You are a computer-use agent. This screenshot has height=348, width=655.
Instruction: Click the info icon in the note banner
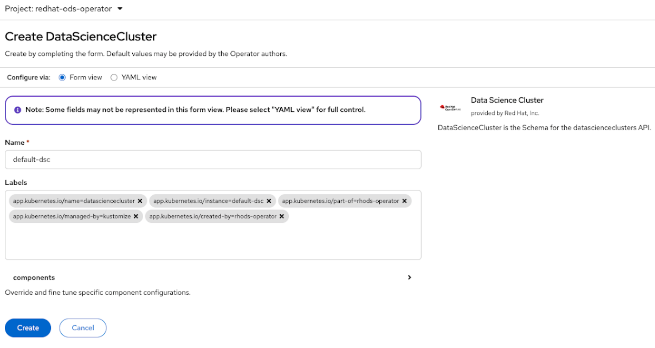pos(17,110)
